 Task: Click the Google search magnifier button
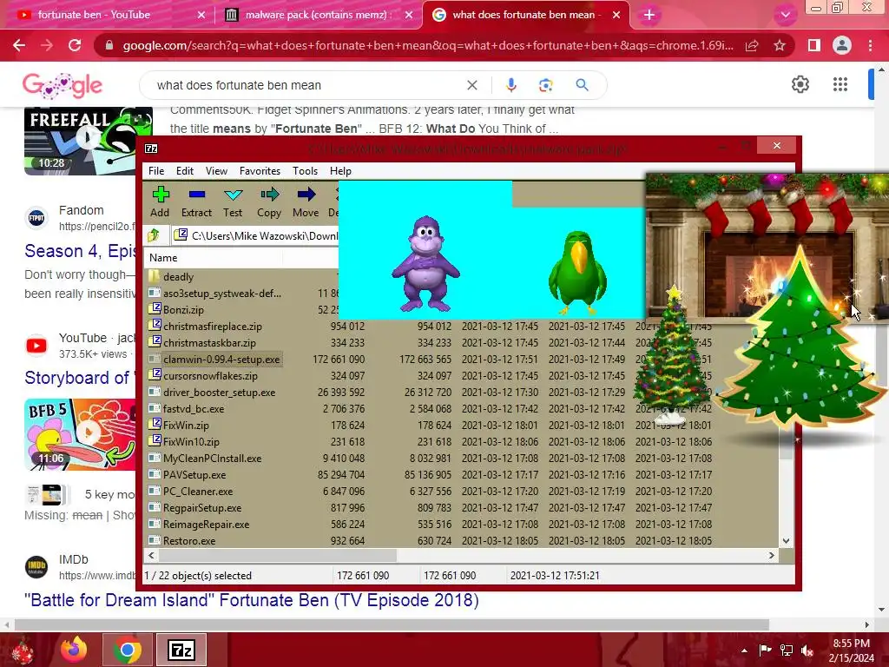click(582, 85)
